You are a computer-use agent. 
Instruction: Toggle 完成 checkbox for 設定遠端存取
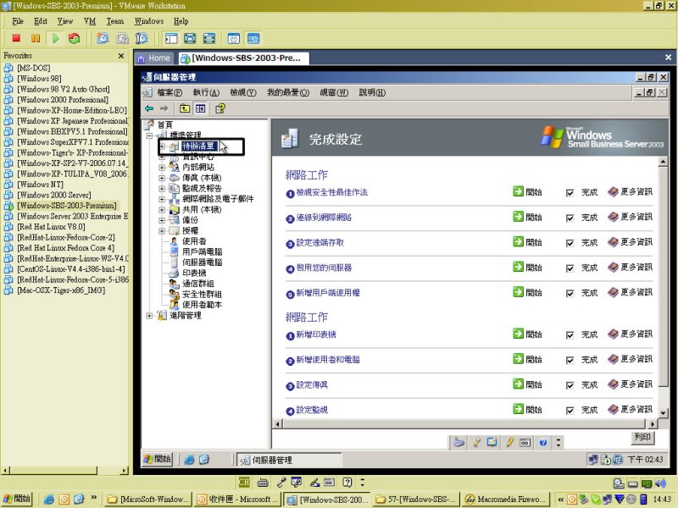point(570,243)
